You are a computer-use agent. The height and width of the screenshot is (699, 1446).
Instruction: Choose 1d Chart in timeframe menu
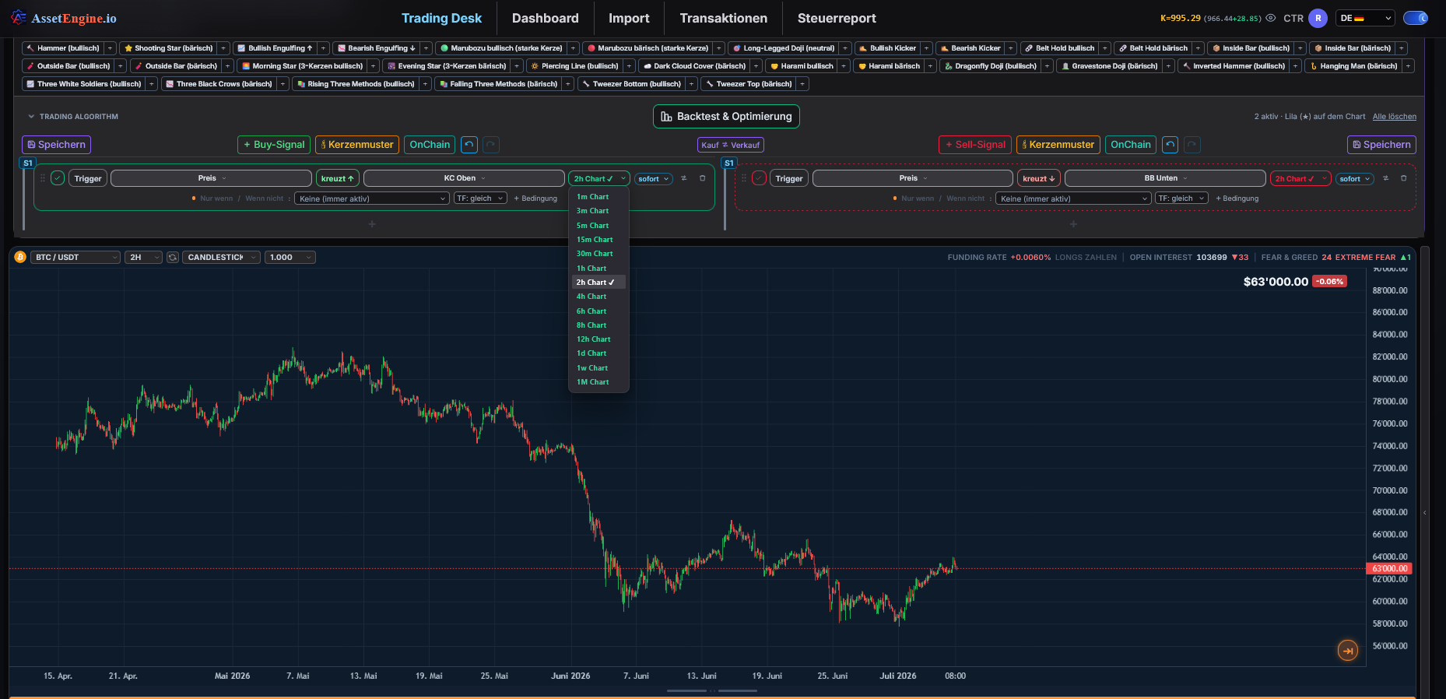tap(598, 353)
